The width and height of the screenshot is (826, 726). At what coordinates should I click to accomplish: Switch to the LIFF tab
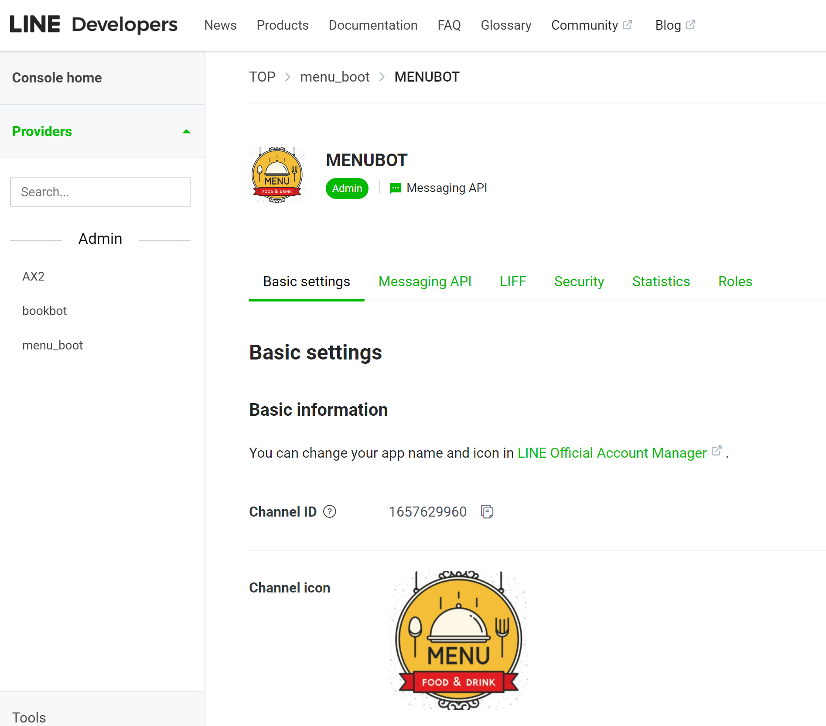[x=513, y=281]
